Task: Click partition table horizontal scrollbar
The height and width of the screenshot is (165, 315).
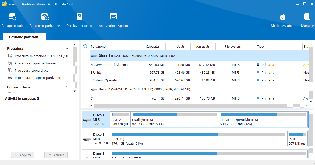Action: pyautogui.click(x=191, y=106)
